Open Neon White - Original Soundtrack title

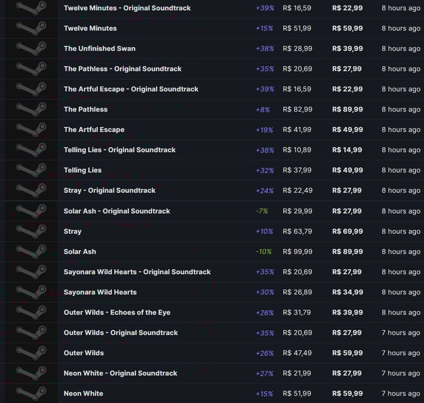pyautogui.click(x=120, y=374)
